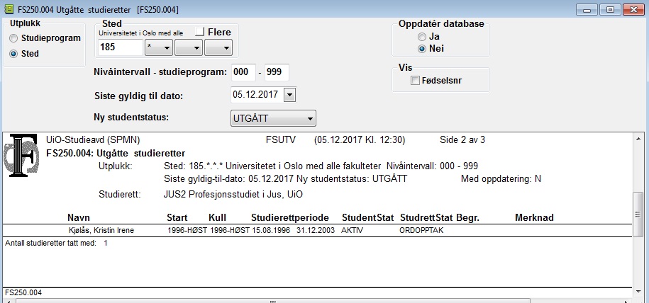Click the Side 2 av 3 page indicator
This screenshot has height=303, width=649.
462,140
